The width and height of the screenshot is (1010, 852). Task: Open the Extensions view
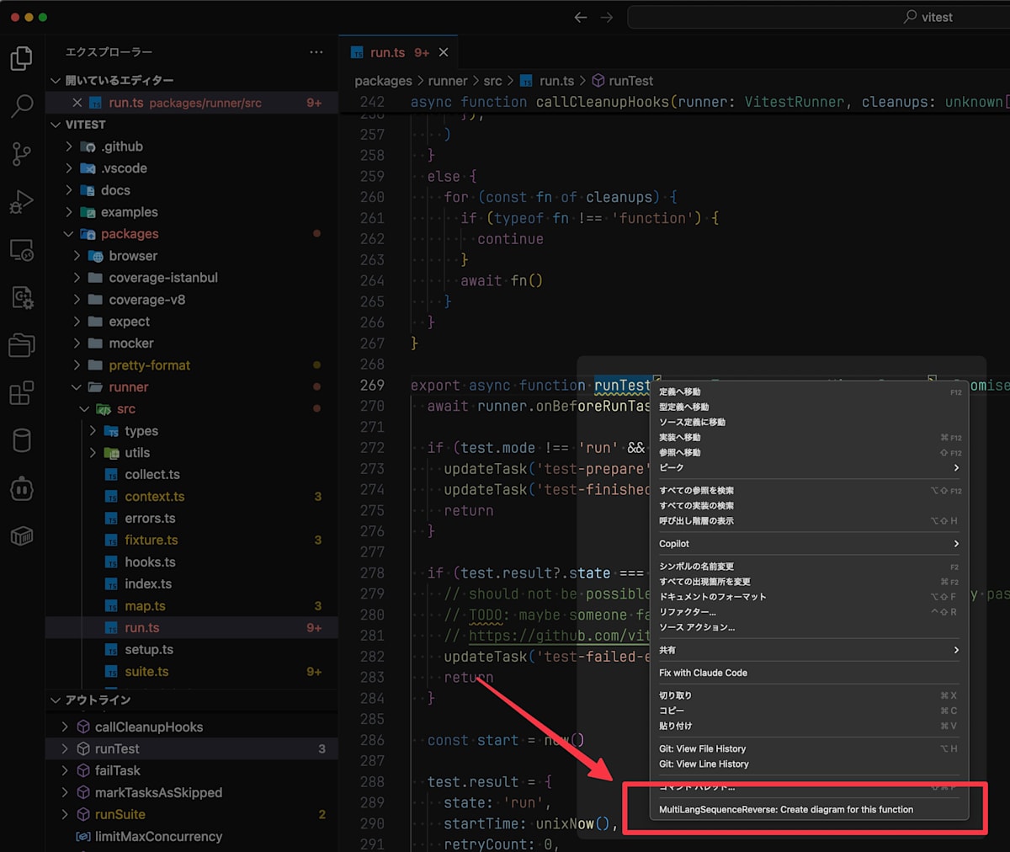(x=22, y=393)
